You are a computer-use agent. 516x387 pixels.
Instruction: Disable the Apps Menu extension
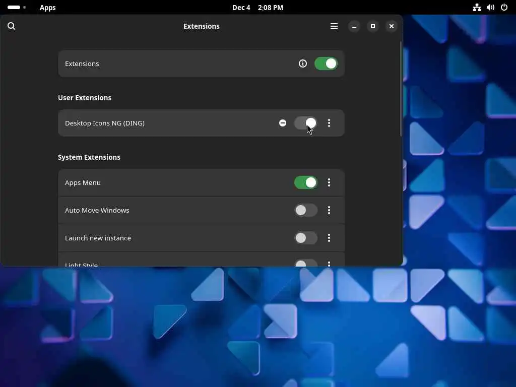(x=306, y=182)
